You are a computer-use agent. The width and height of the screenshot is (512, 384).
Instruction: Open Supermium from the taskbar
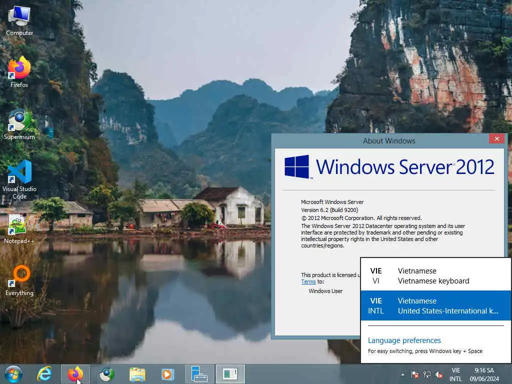coord(106,374)
